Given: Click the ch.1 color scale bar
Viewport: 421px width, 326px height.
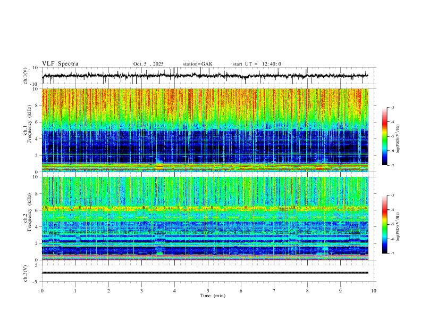Looking at the screenshot, I should [385, 136].
